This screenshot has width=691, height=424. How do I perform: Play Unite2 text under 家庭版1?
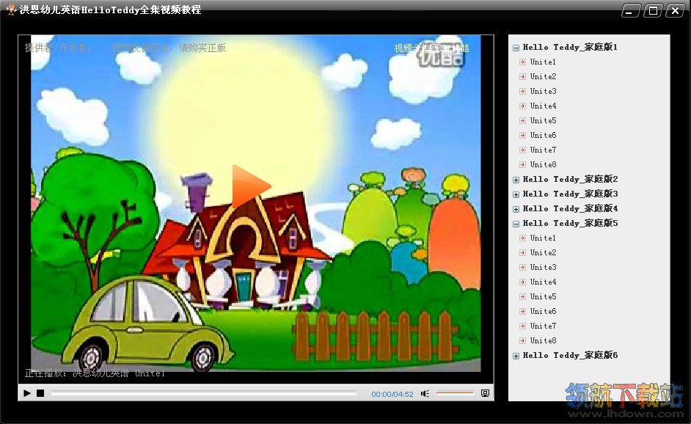[x=543, y=77]
